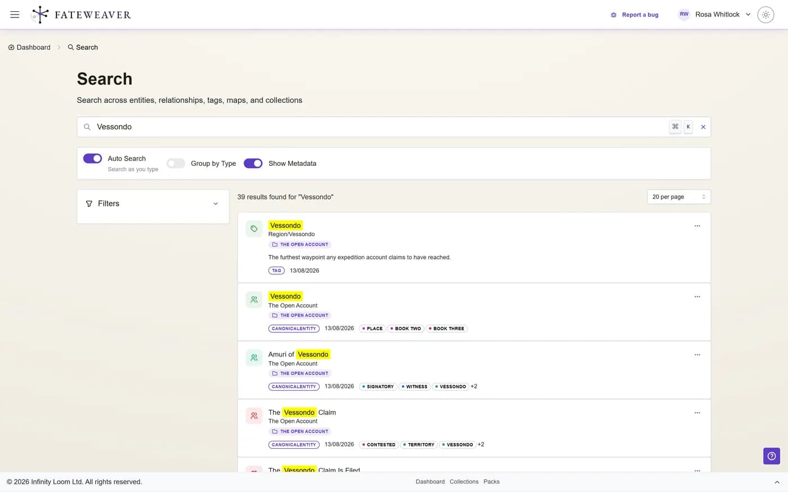Screen dimensions: 788x492
Task: Disable Show Metadata switch
Action: point(253,164)
